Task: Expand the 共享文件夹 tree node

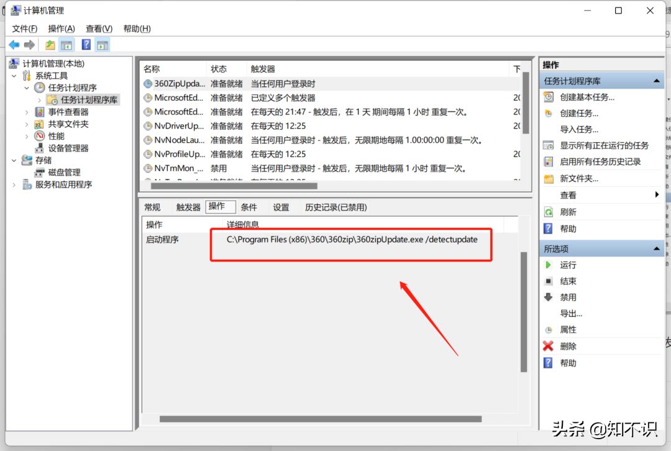Action: point(27,124)
